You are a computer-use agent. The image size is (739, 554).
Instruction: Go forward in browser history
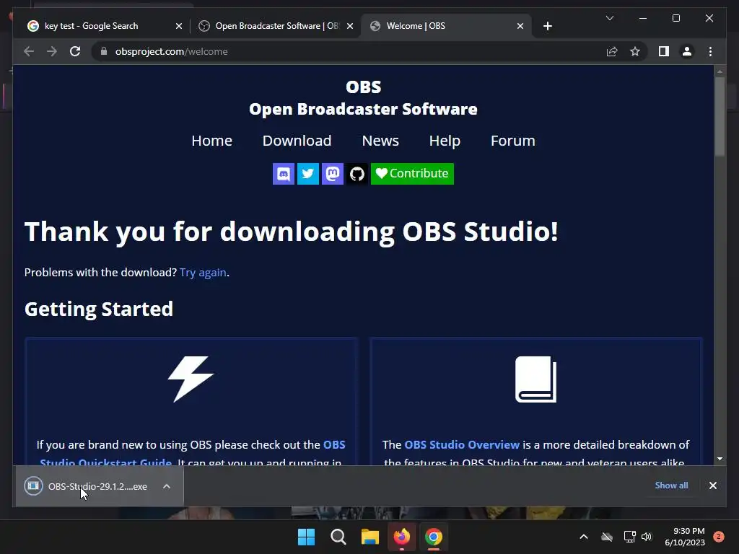pos(52,51)
